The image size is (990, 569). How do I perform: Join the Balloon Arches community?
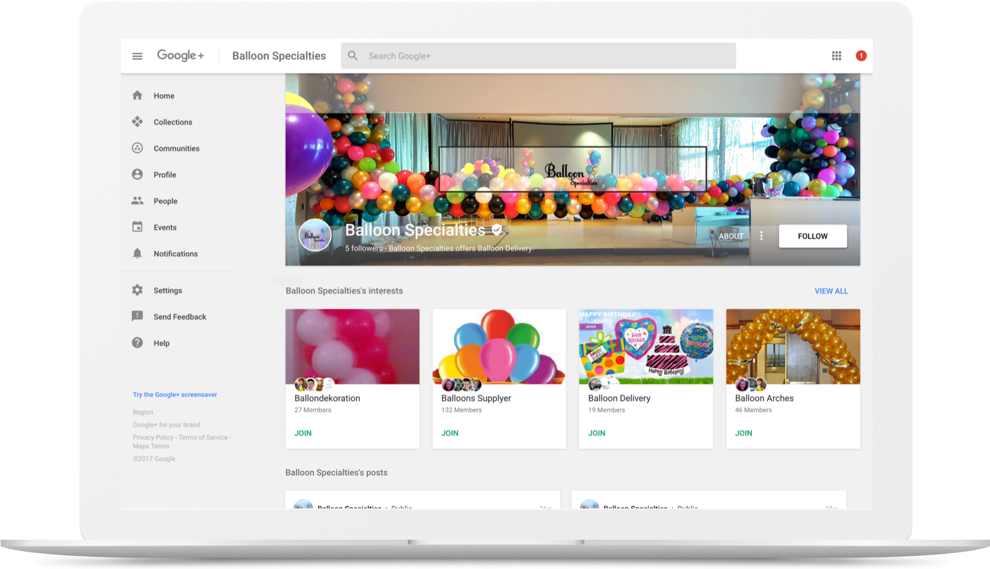pos(744,433)
